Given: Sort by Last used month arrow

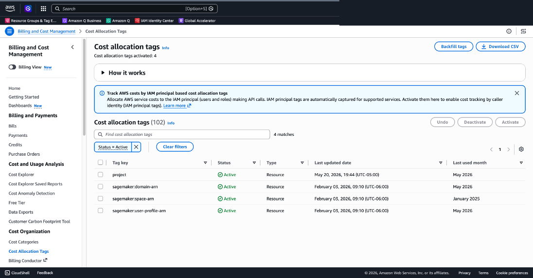Looking at the screenshot, I should (521, 163).
